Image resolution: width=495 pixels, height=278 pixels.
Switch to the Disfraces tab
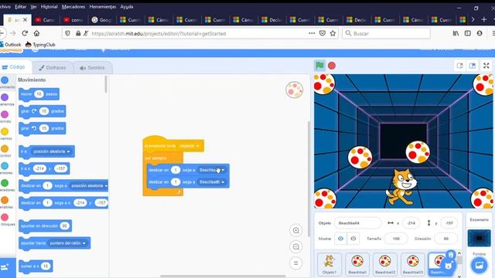coord(53,67)
